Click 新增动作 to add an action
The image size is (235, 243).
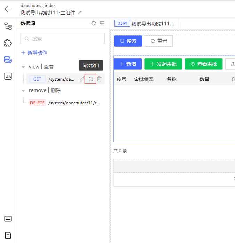click(34, 52)
